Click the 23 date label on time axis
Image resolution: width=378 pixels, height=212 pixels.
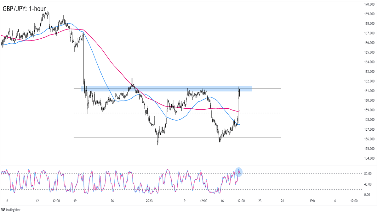point(259,201)
